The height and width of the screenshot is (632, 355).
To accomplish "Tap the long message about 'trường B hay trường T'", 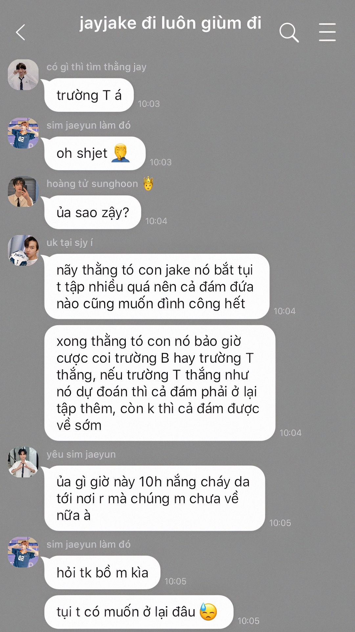I will tap(160, 383).
